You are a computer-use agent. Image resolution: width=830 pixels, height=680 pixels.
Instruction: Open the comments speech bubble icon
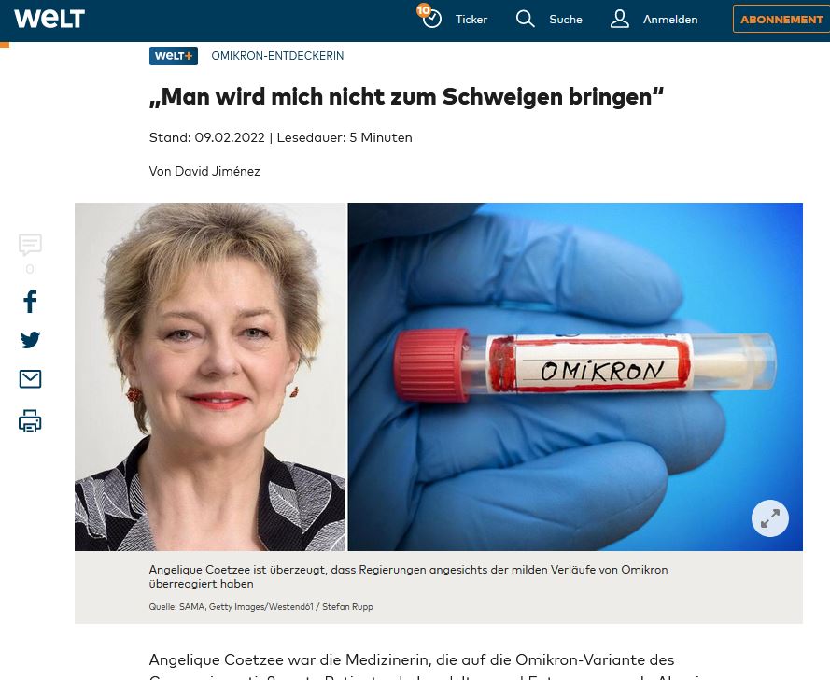click(30, 245)
